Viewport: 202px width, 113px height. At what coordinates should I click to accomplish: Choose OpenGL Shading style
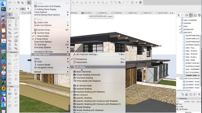(98, 98)
